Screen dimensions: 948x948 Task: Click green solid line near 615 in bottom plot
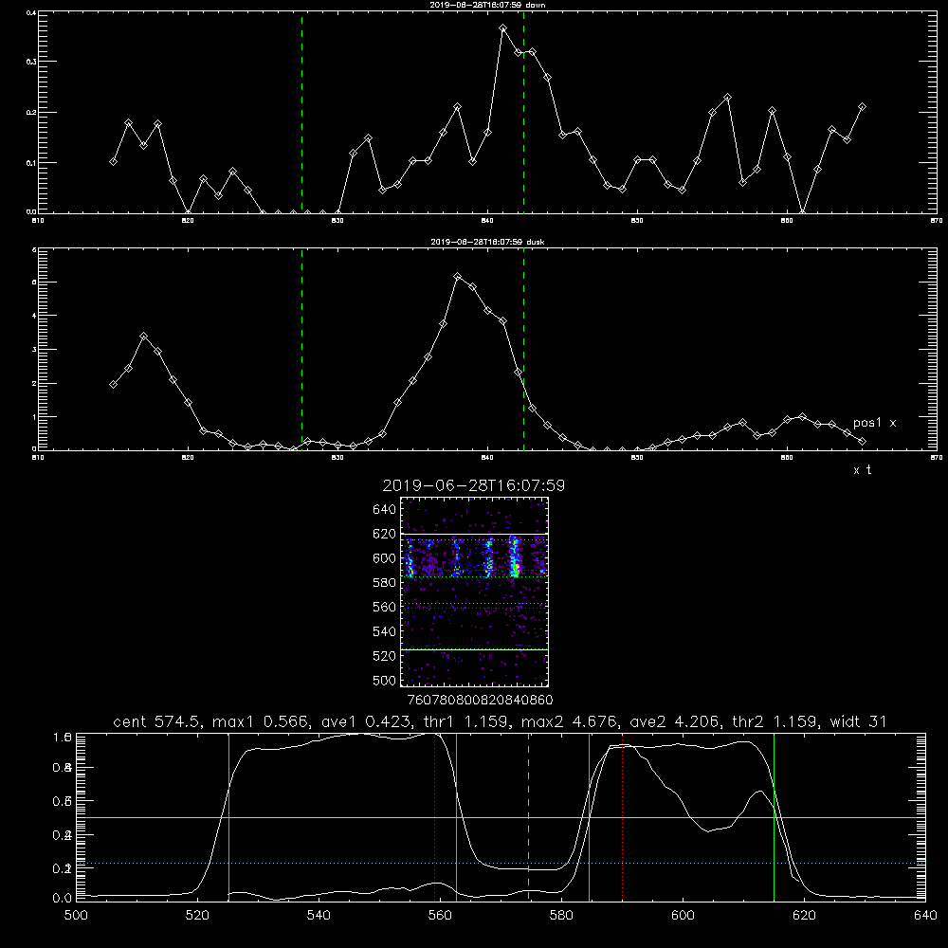point(774,817)
